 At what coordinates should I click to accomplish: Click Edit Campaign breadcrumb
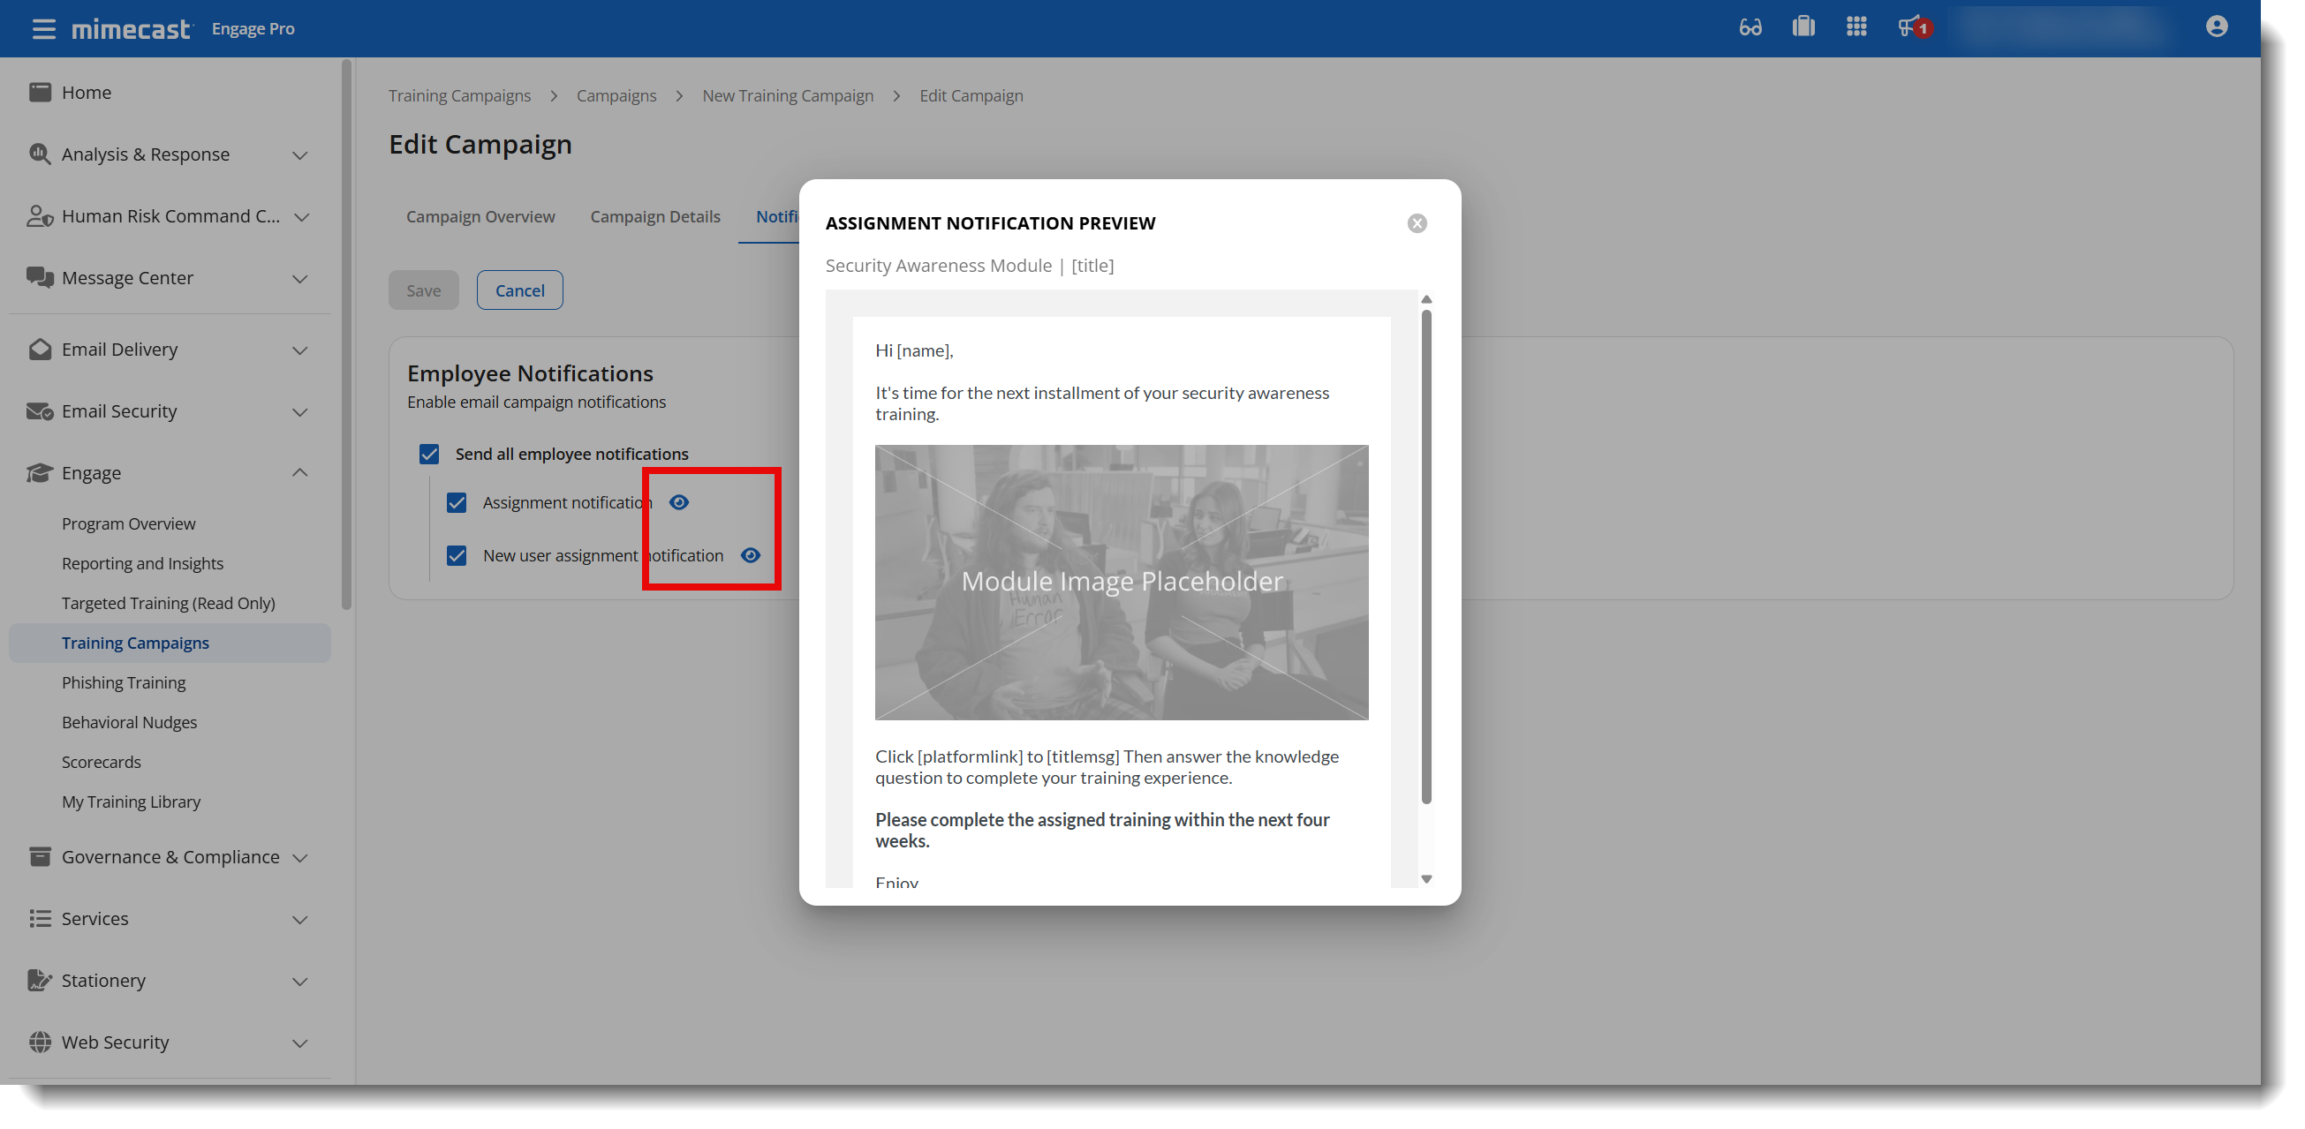[971, 95]
